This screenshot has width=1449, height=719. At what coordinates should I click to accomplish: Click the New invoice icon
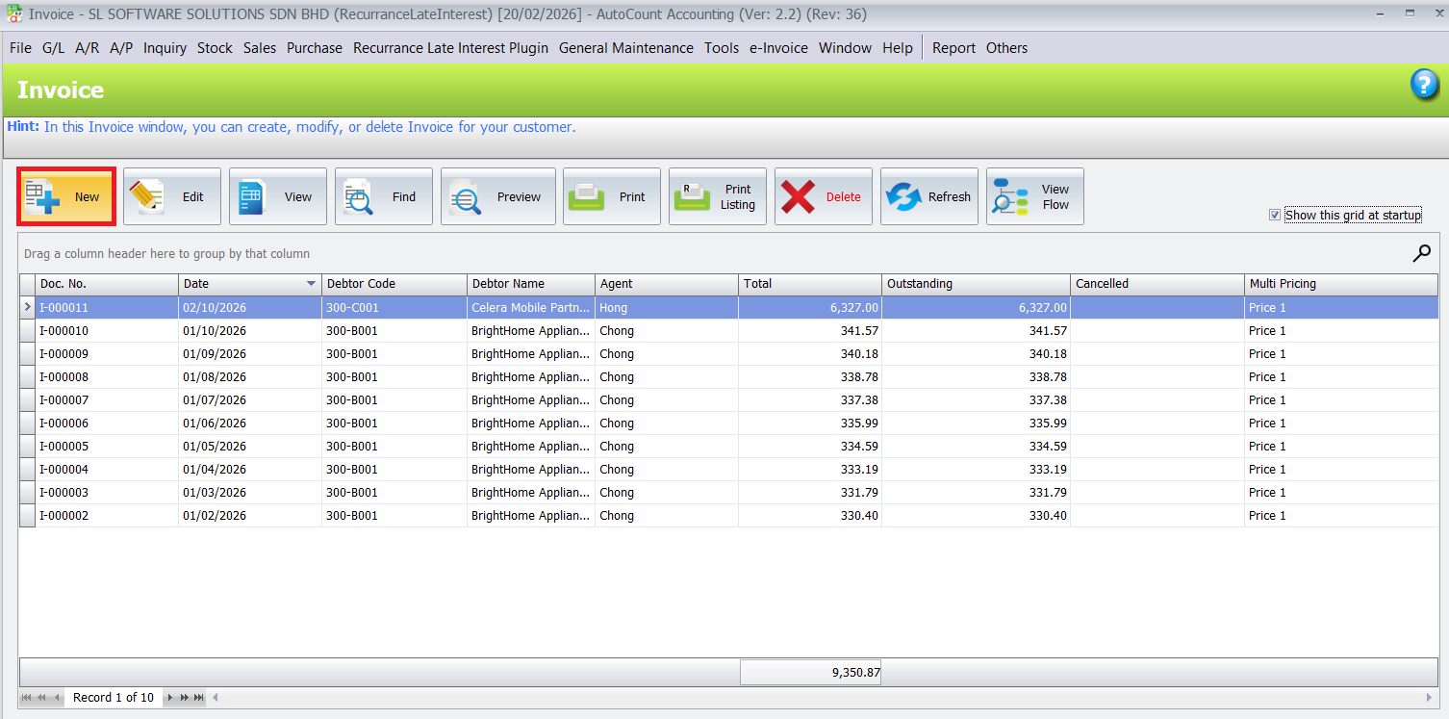pyautogui.click(x=42, y=196)
